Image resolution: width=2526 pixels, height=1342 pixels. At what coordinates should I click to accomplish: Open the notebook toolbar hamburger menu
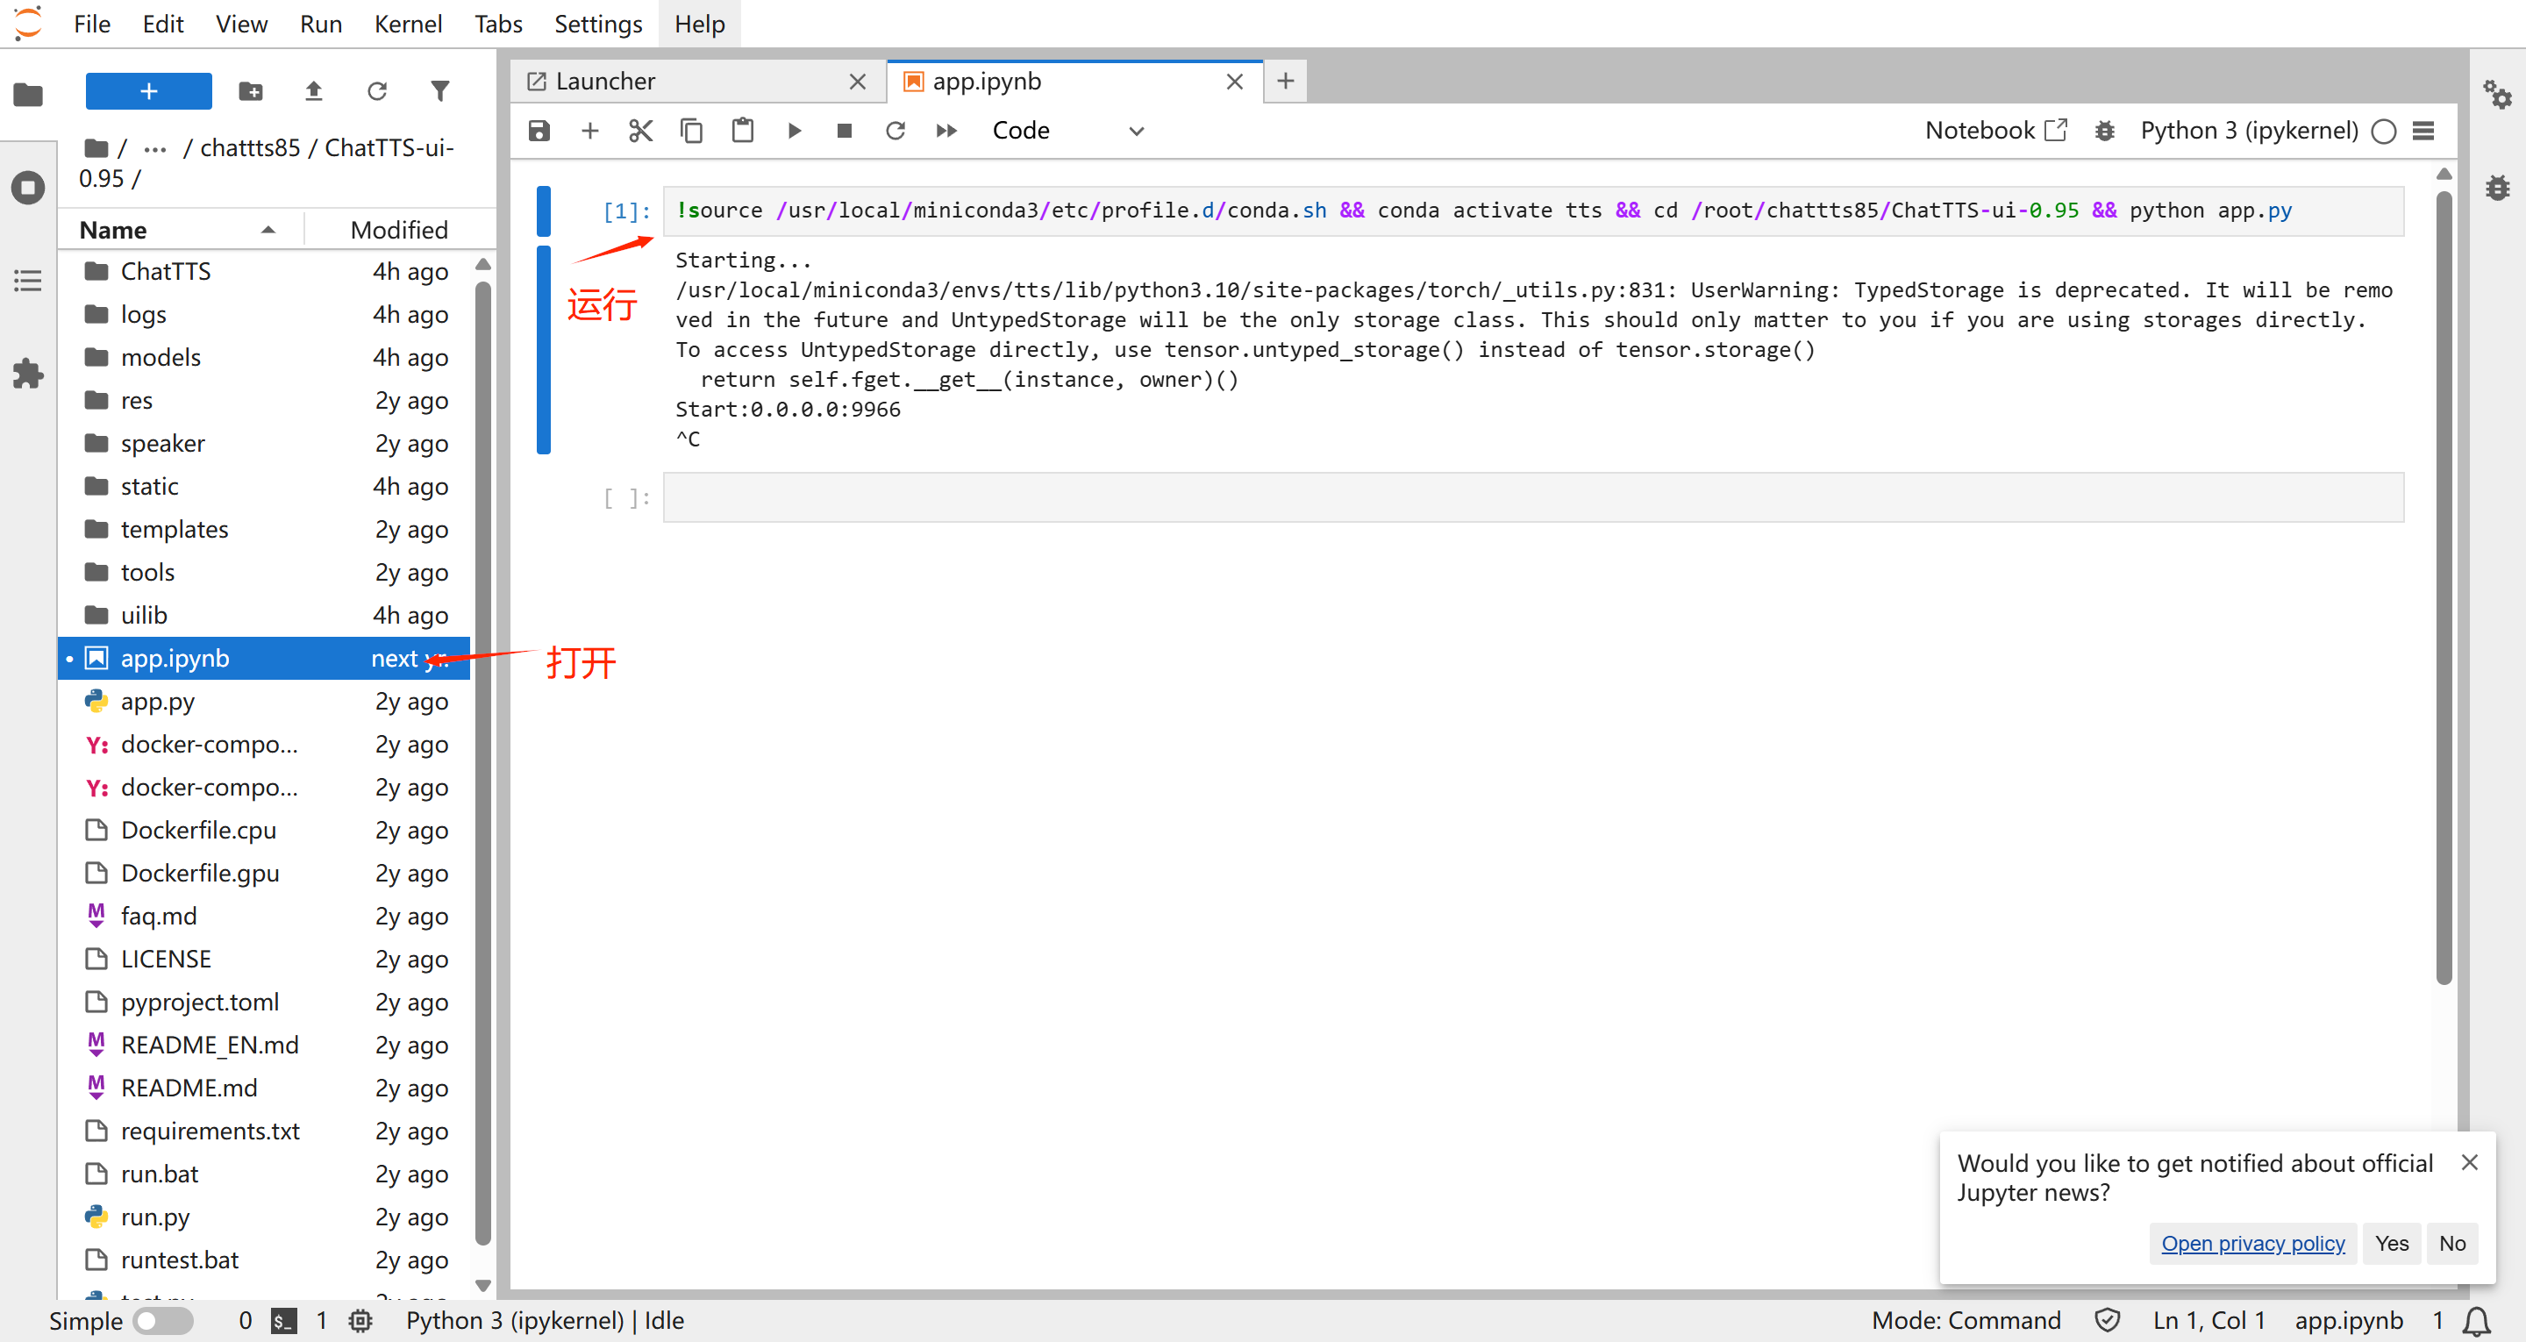2424,131
